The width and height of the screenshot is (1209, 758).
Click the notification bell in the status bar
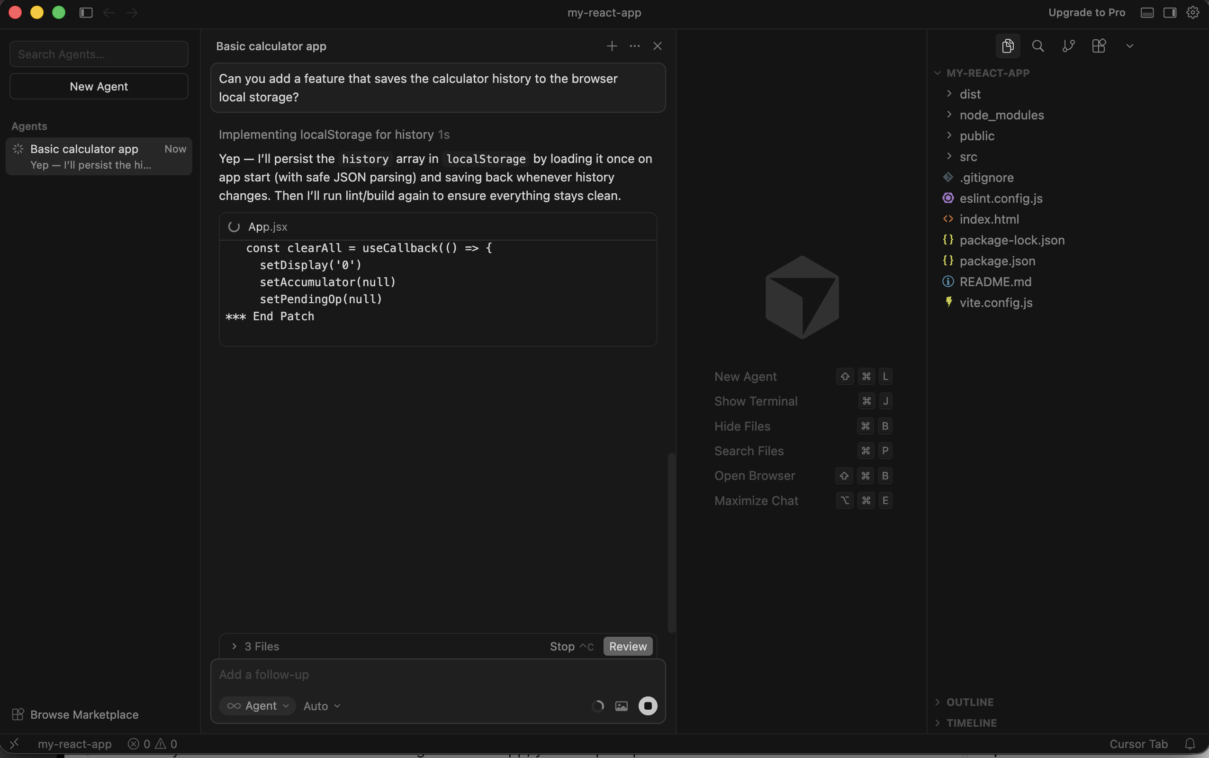tap(1189, 743)
